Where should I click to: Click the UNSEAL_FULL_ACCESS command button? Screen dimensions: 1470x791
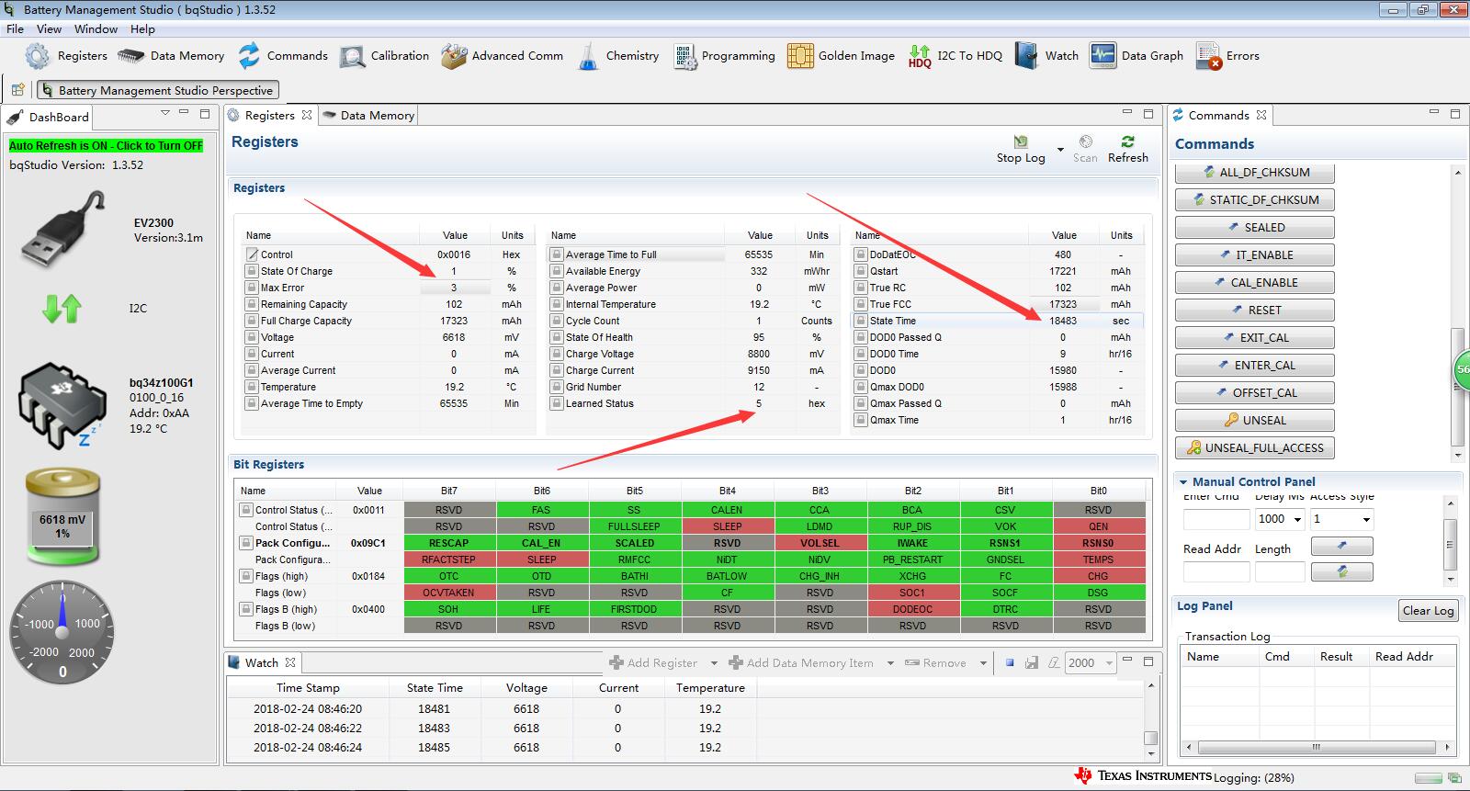tap(1254, 447)
